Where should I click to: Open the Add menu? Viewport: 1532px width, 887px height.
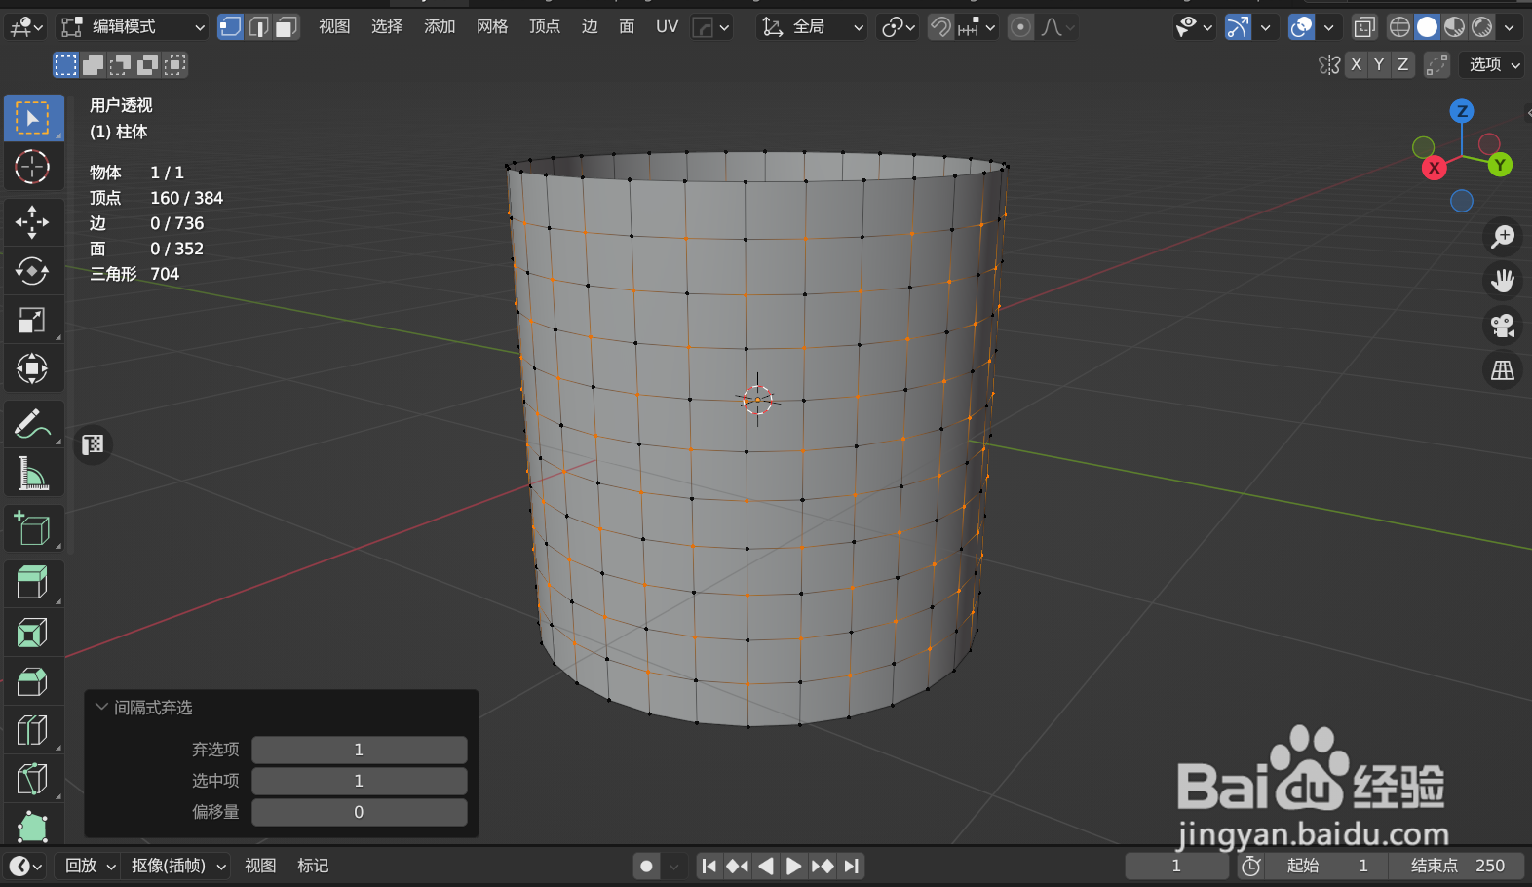[x=440, y=26]
